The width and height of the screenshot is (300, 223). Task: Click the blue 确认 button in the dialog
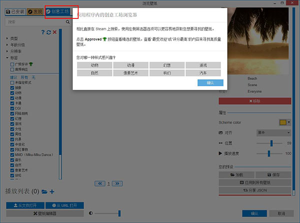209,83
